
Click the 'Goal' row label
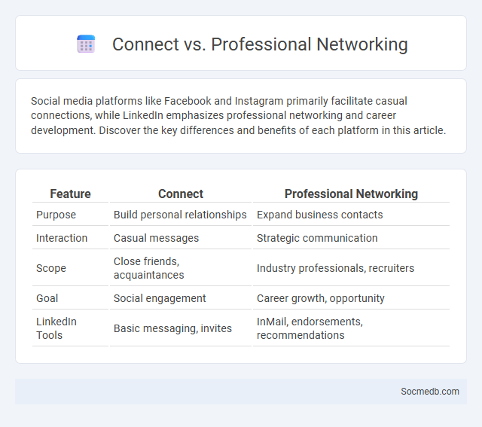point(47,298)
